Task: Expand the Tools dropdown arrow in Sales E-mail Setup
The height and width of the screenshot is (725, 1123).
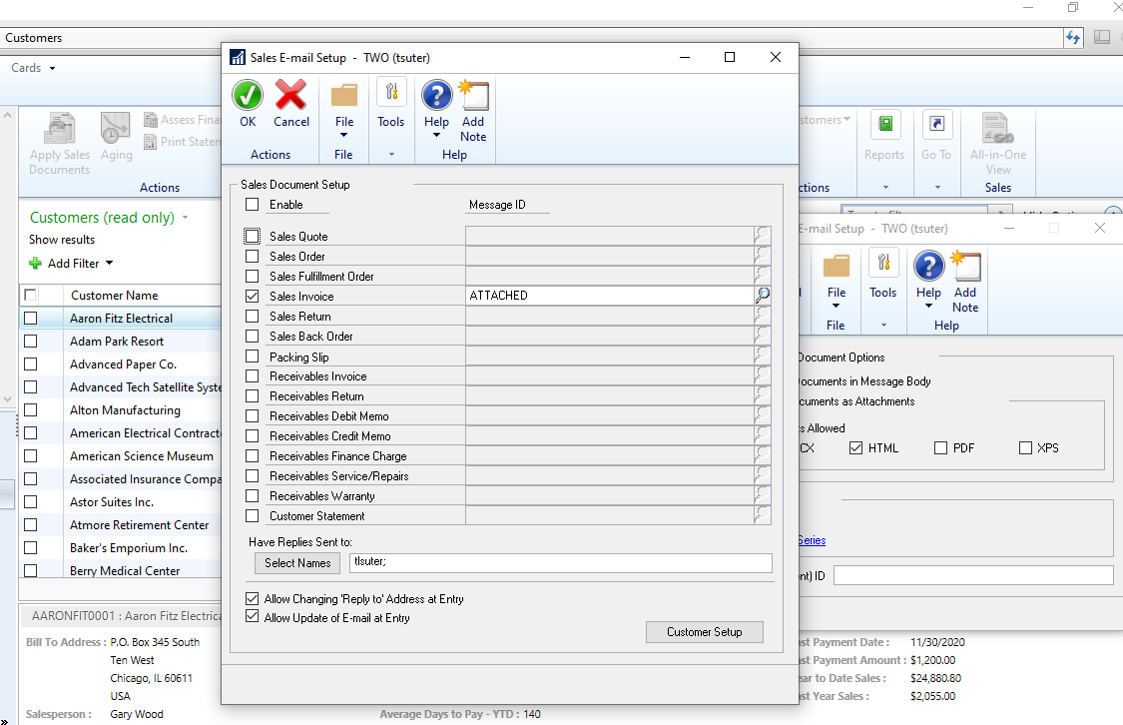Action: [x=391, y=154]
